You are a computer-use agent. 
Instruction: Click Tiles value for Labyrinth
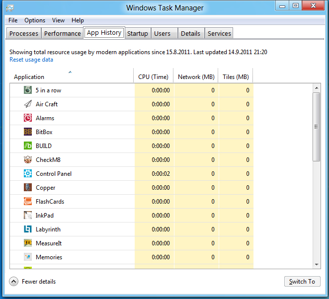point(236,229)
